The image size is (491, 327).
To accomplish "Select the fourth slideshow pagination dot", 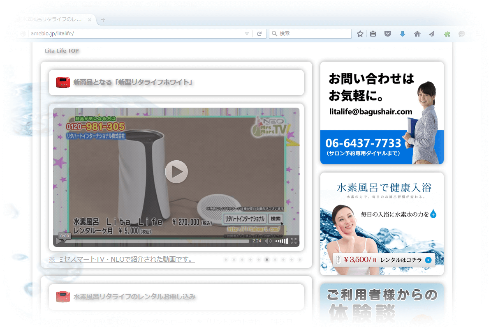I will click(250, 260).
